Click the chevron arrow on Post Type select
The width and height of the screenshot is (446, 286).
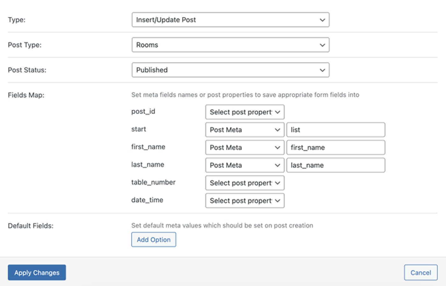322,45
